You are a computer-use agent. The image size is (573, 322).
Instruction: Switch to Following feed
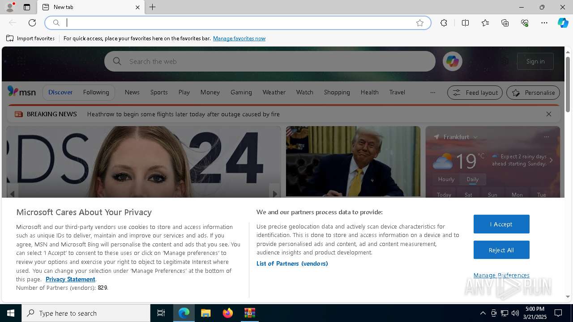96,92
